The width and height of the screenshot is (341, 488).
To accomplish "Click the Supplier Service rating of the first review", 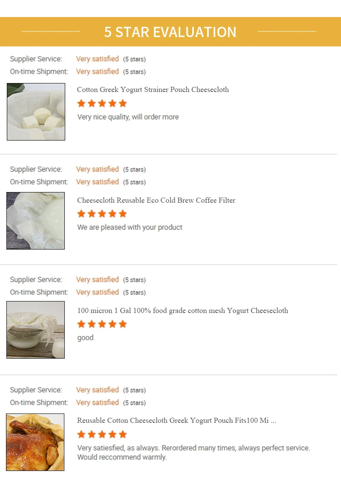I will tap(97, 59).
